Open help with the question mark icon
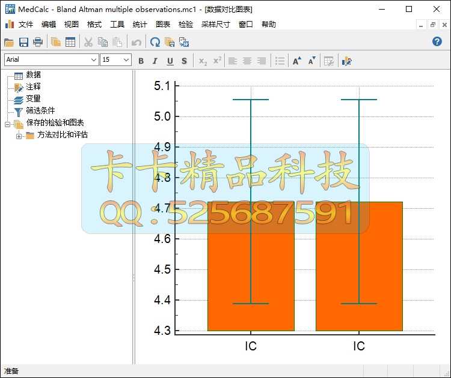Viewport: 451px width, 378px height. point(437,41)
